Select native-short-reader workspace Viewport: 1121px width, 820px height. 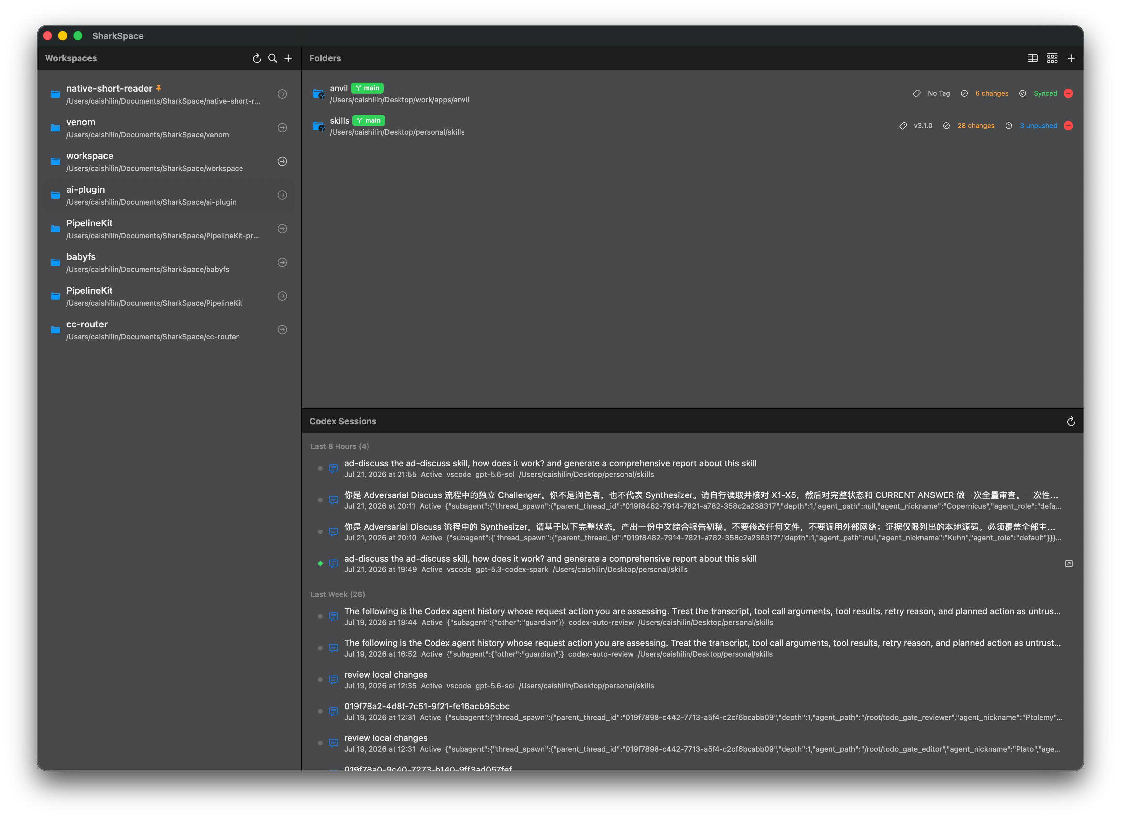pyautogui.click(x=169, y=94)
